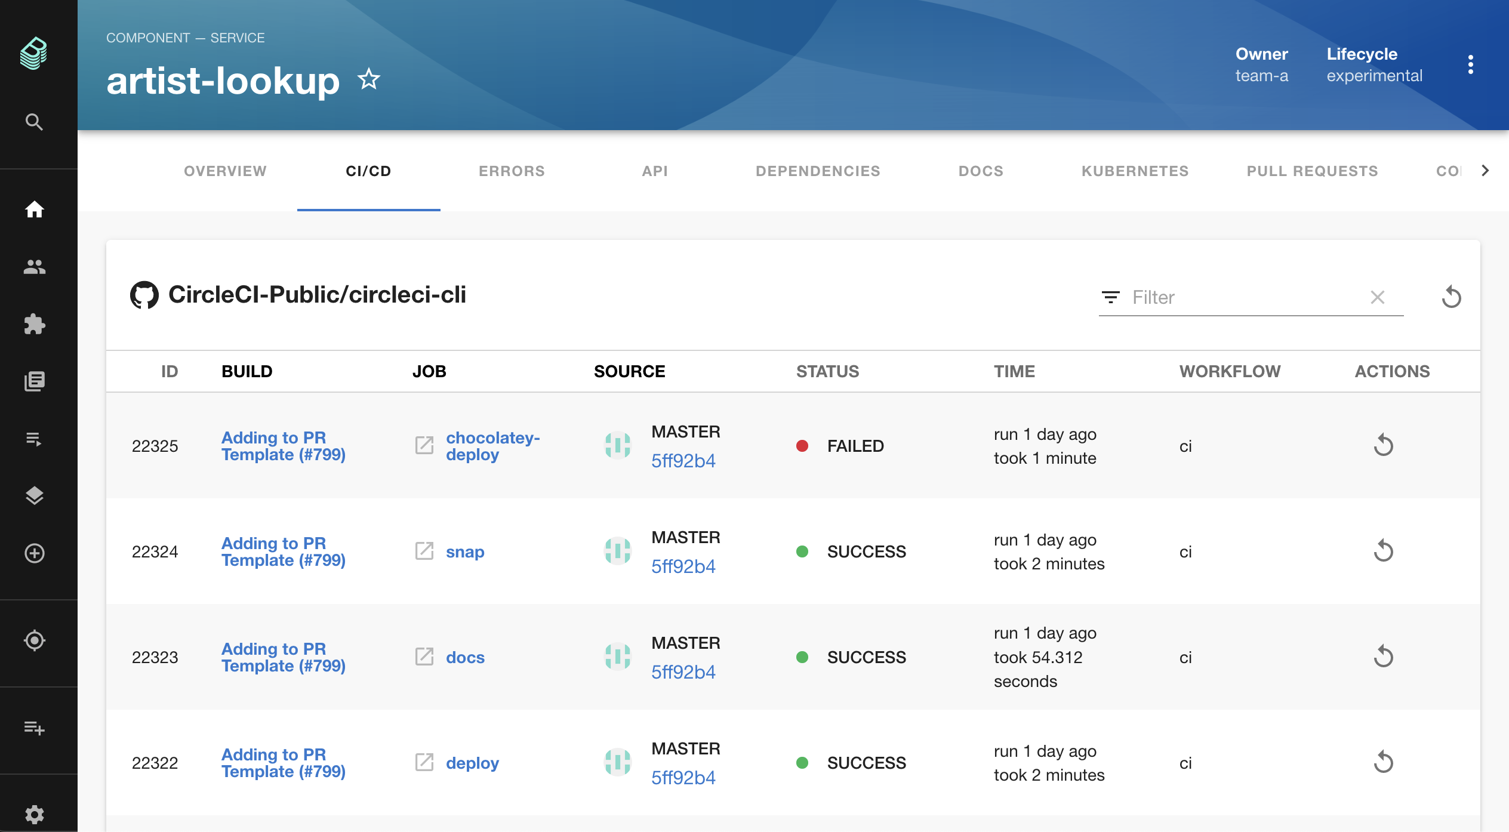Screen dimensions: 1509x832
Task: Click the author avatar in row 22324
Action: coord(618,551)
